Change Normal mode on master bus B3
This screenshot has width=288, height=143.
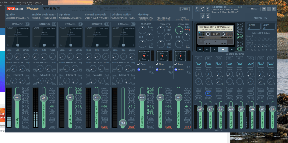pos(271,65)
